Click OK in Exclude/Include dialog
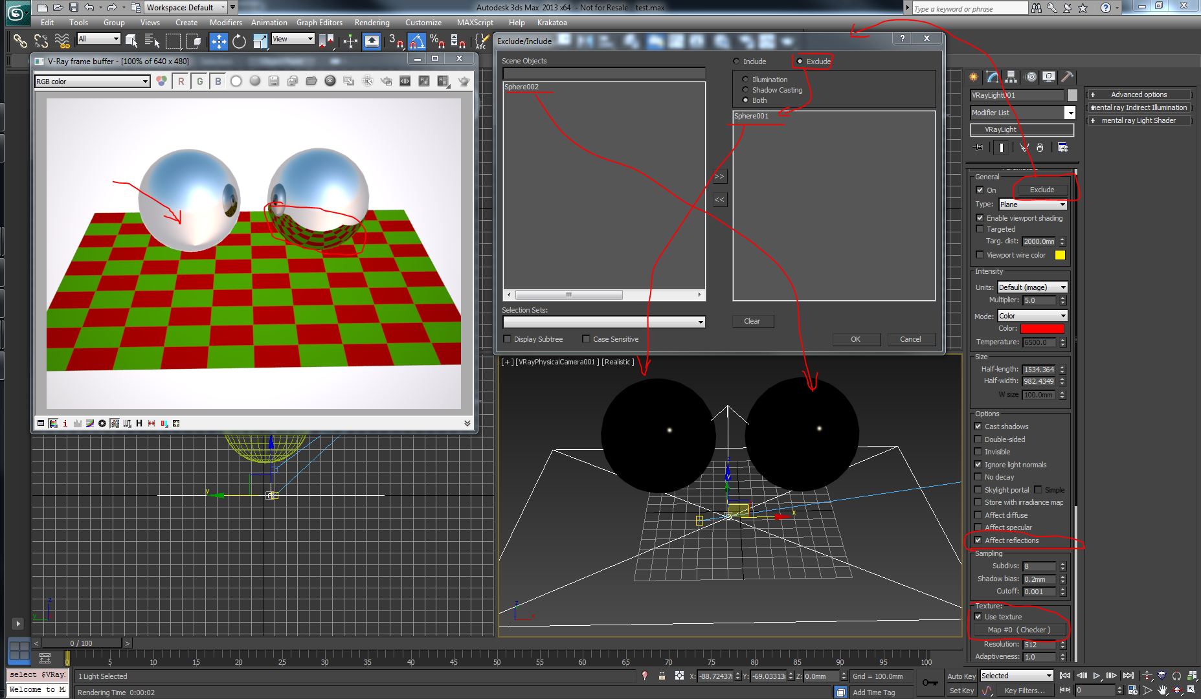The image size is (1201, 699). tap(855, 339)
